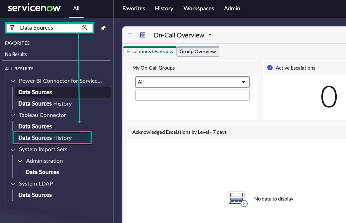Open the On-Call Overview dropdown arrow
This screenshot has width=346, height=223.
pos(210,35)
